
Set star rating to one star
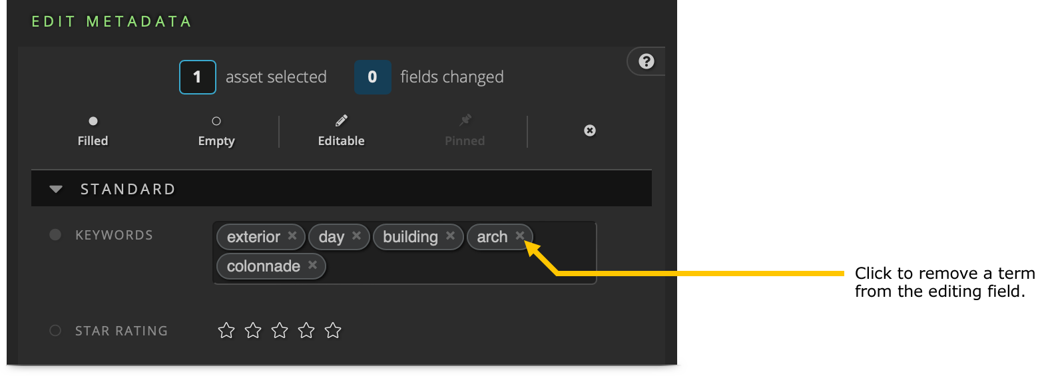coord(226,330)
